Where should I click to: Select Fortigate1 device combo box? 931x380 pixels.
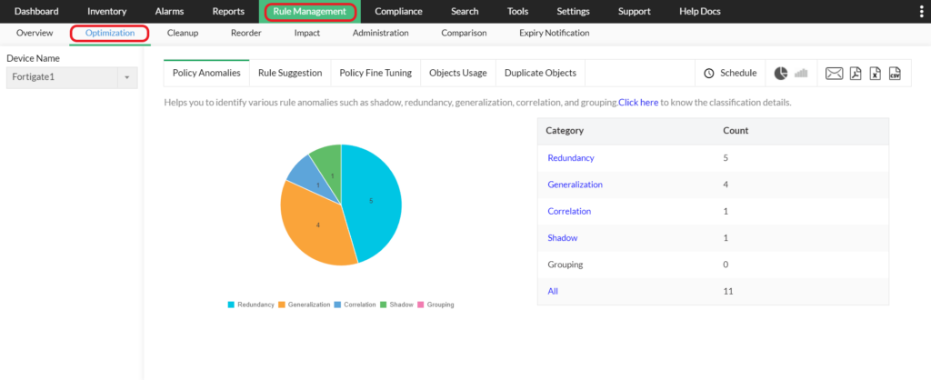click(x=72, y=78)
